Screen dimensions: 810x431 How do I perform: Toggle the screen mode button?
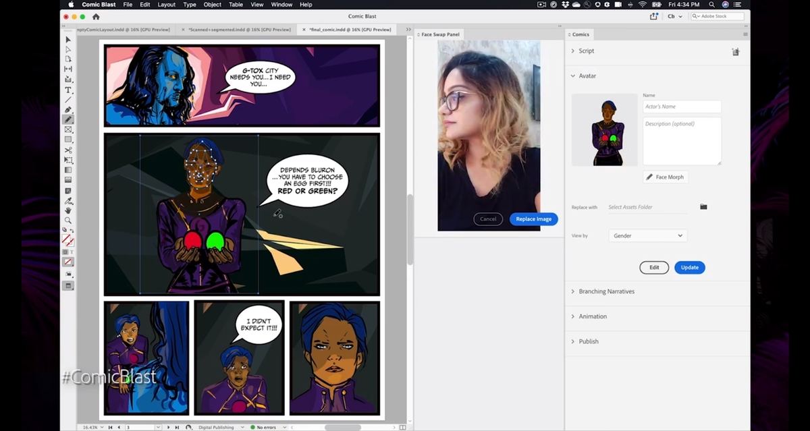(68, 285)
